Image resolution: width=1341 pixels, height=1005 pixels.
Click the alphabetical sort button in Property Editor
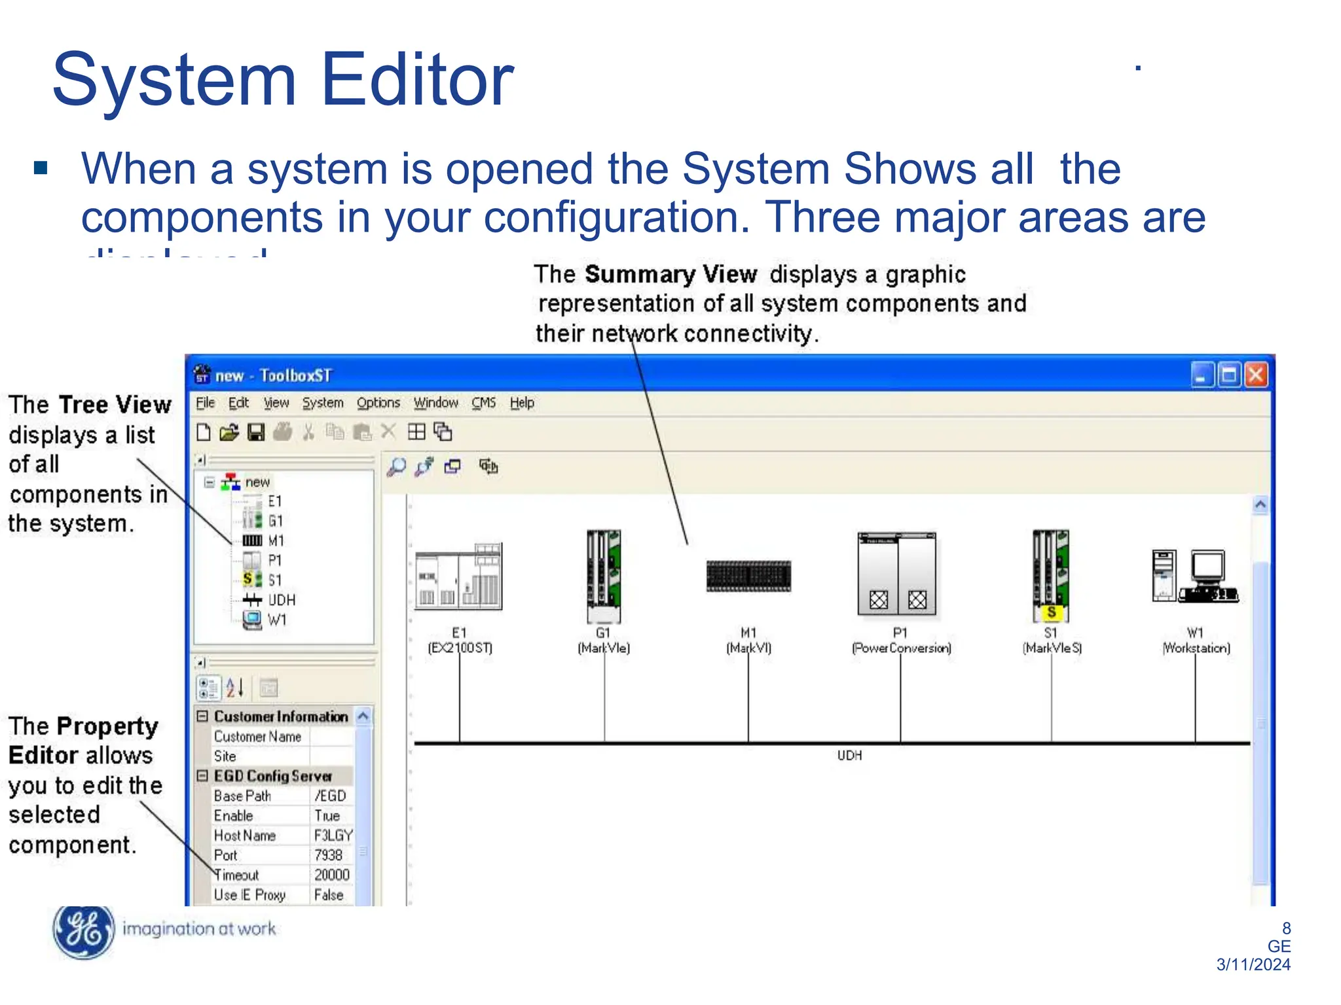click(234, 688)
